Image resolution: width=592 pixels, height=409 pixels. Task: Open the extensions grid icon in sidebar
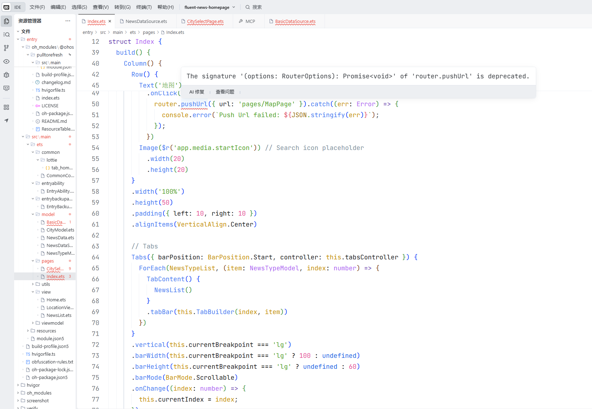click(6, 107)
